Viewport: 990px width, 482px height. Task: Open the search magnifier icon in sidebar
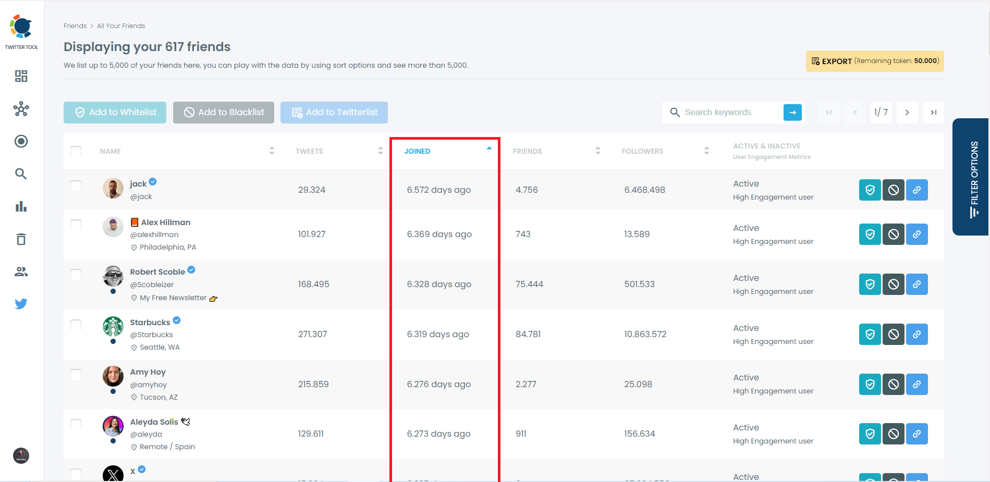[21, 174]
